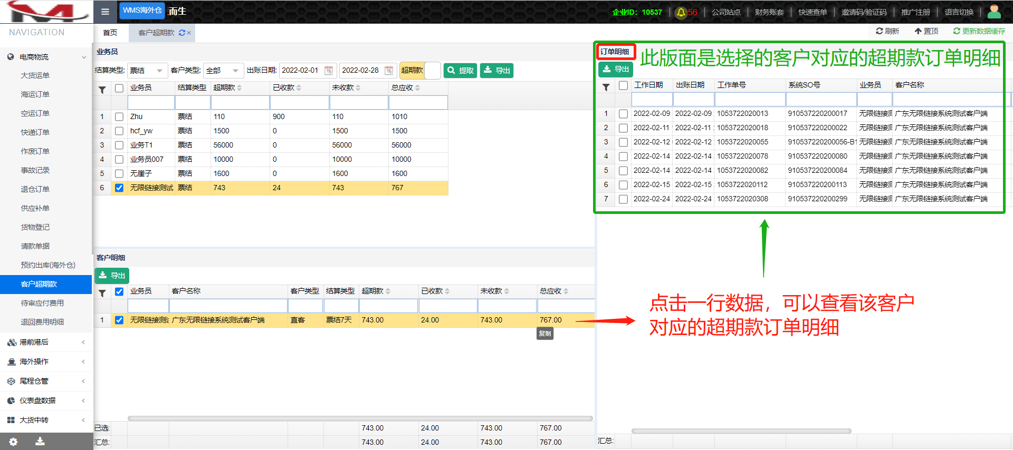Click the user avatar icon
Viewport: 1013px width, 450px height.
994,11
